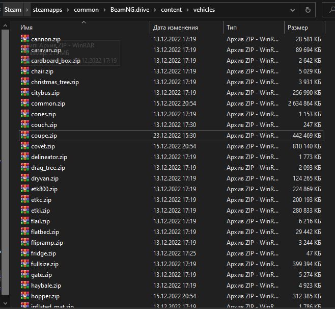Click the left pane scrollbar thumb

click(x=5, y=162)
